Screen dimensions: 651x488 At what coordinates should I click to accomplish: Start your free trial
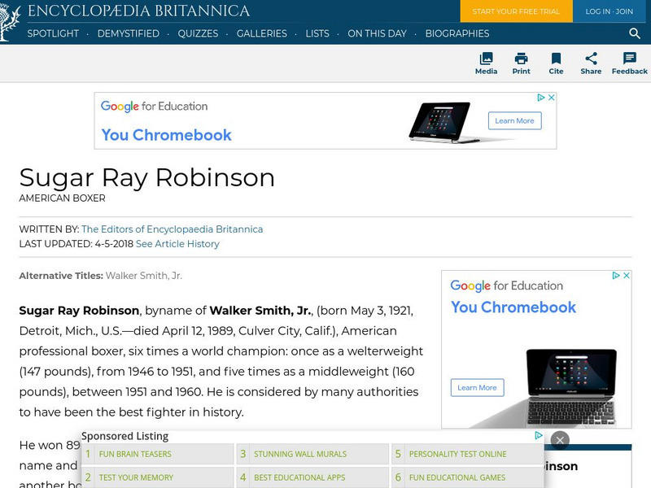pyautogui.click(x=516, y=13)
